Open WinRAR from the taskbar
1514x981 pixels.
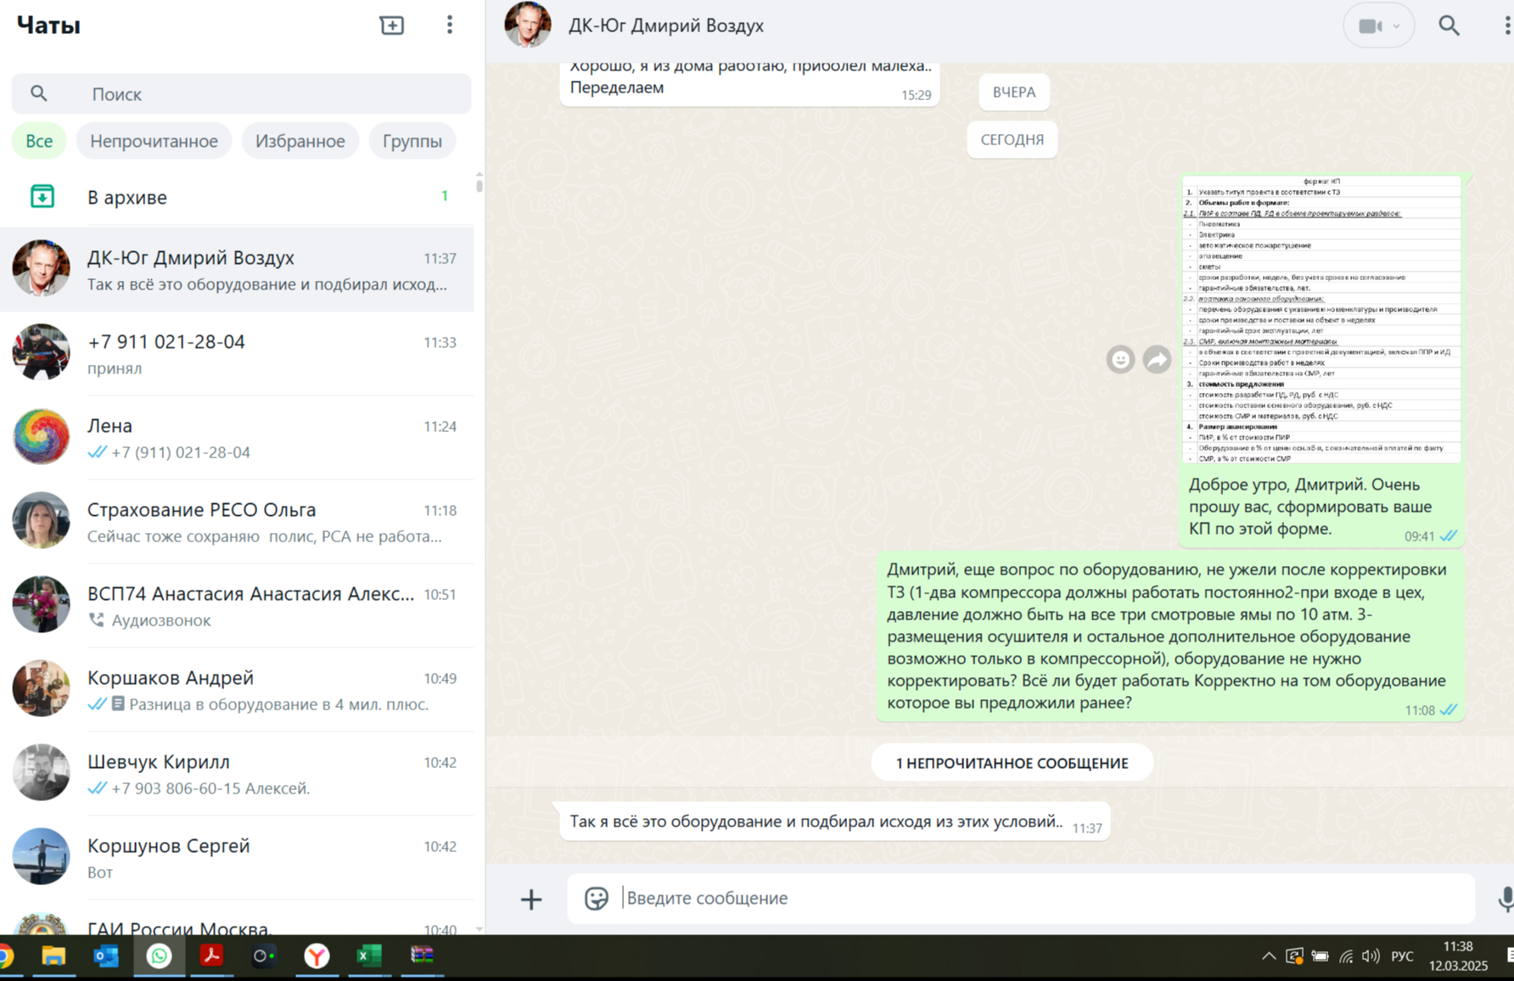[422, 956]
